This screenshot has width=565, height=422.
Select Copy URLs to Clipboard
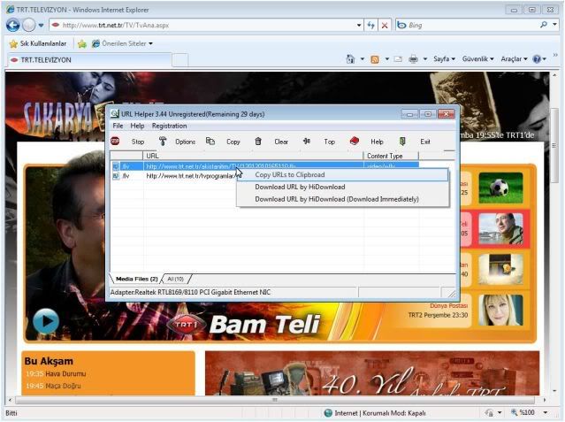[x=289, y=175]
